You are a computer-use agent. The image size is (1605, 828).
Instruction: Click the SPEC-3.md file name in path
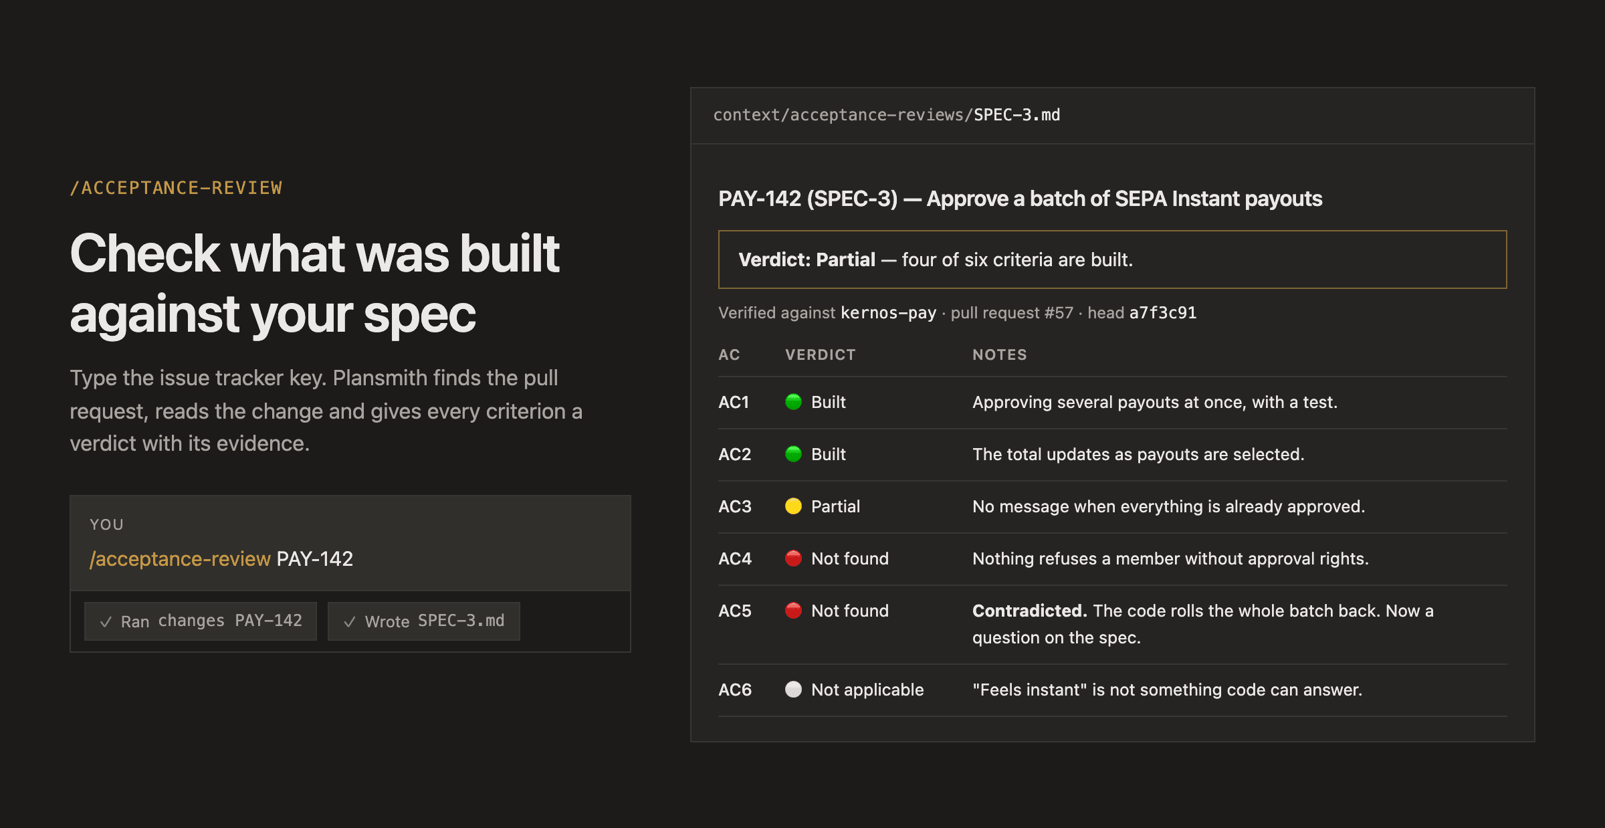click(1017, 115)
